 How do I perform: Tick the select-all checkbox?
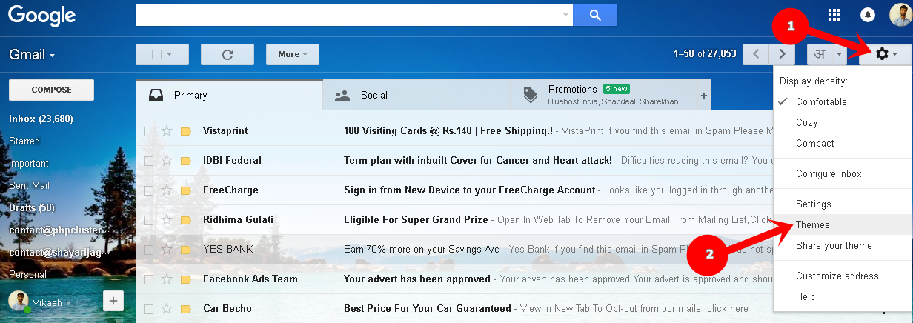[156, 54]
